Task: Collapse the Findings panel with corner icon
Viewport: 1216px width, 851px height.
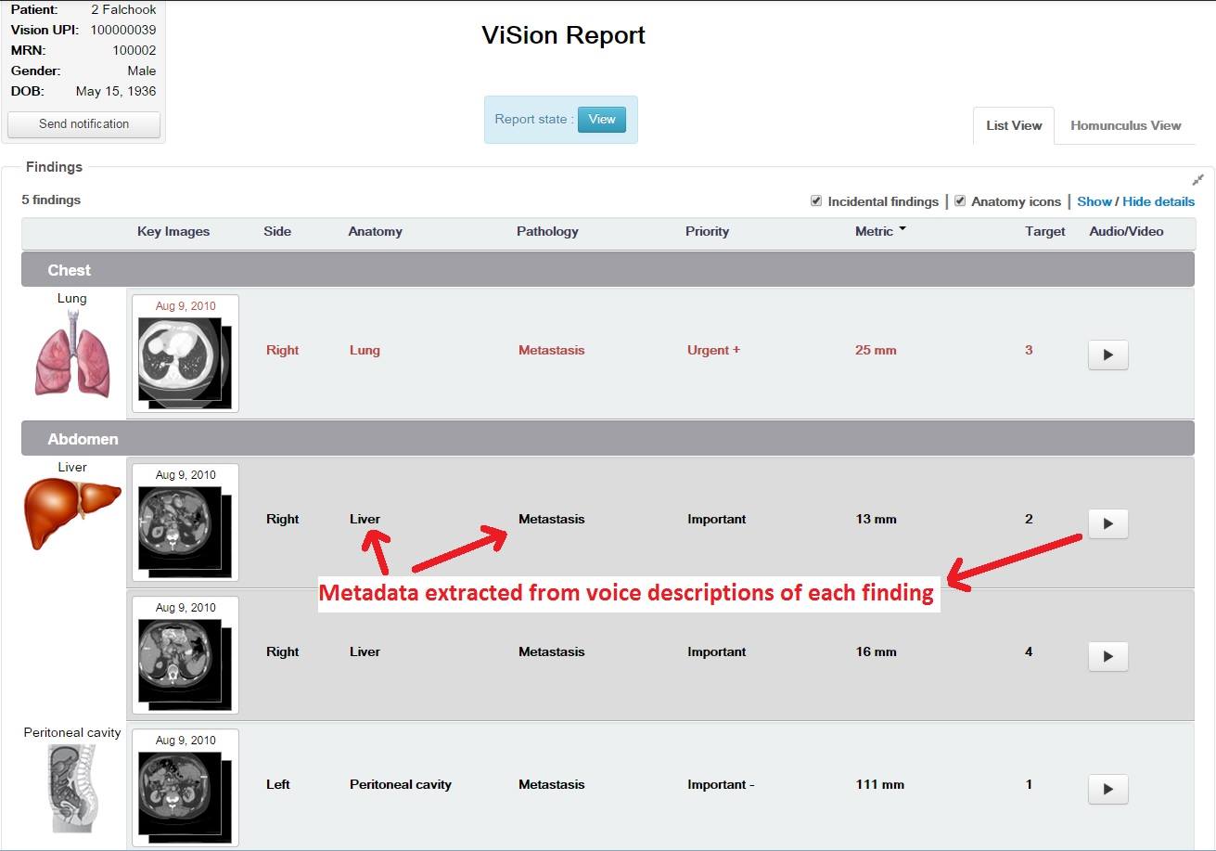Action: 1197,180
